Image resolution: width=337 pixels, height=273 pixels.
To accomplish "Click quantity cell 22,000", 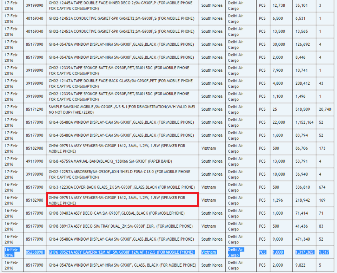I will click(281, 123).
